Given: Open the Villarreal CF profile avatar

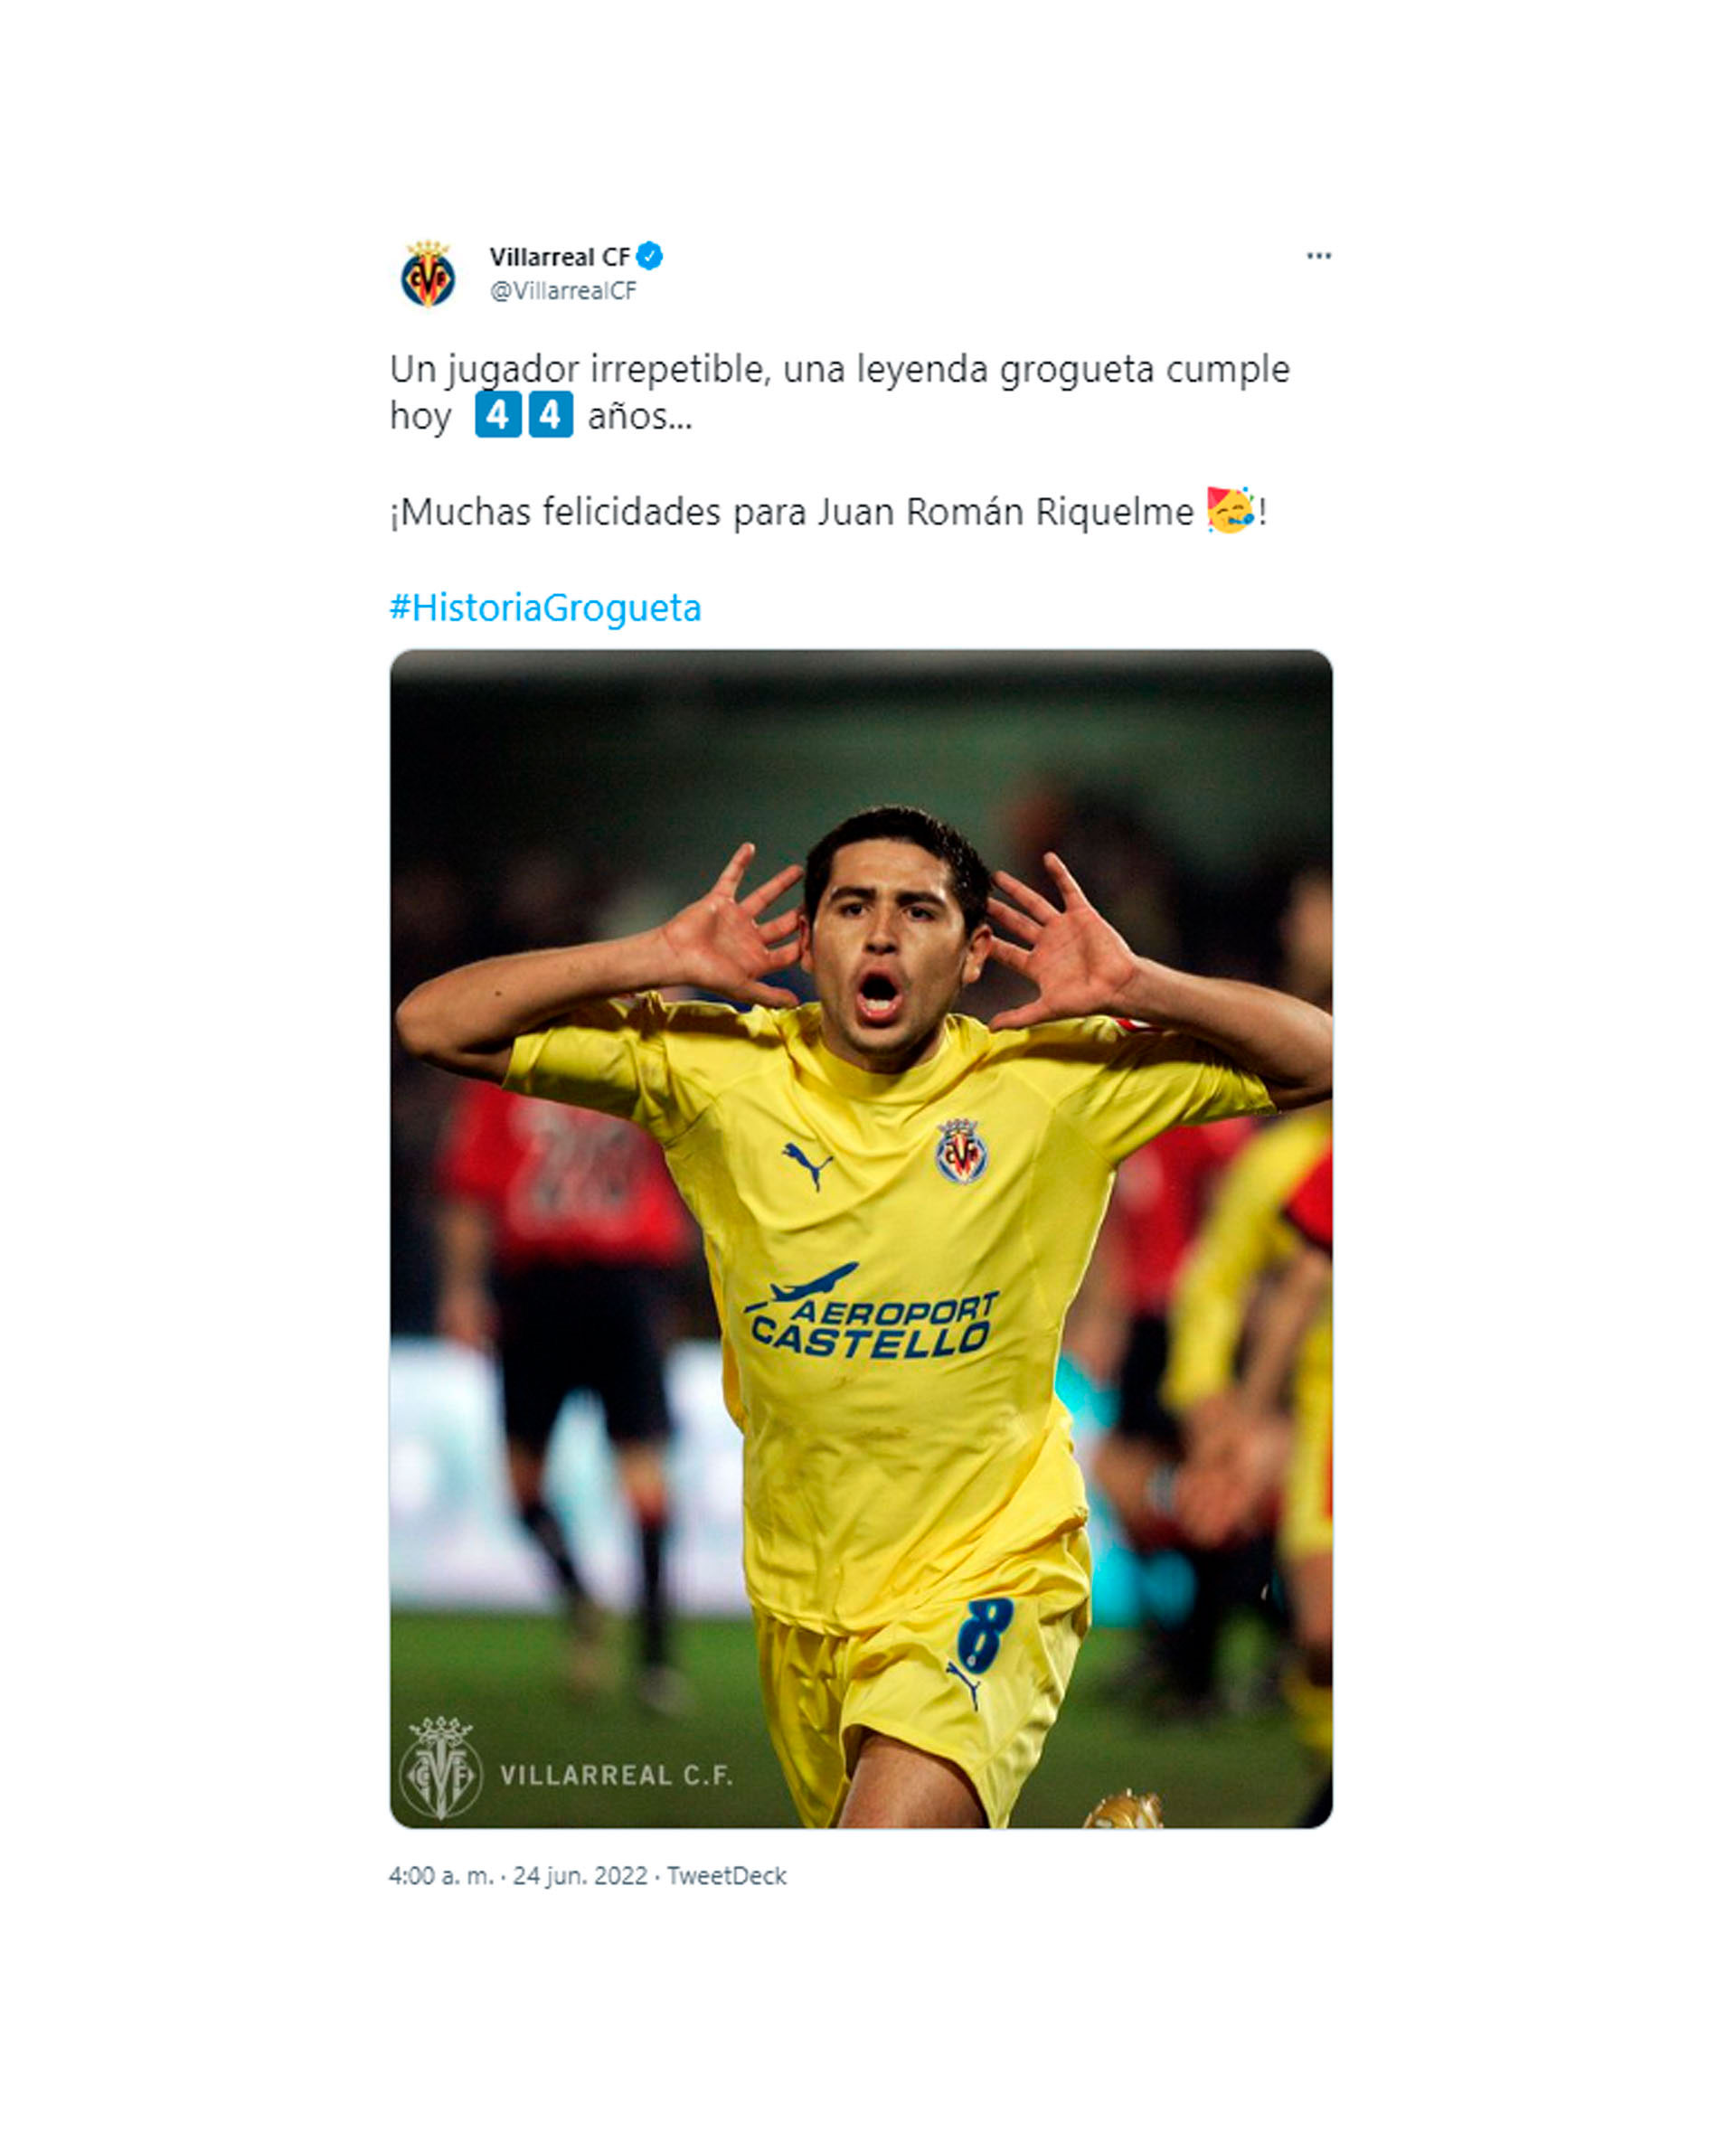Looking at the screenshot, I should (x=428, y=274).
